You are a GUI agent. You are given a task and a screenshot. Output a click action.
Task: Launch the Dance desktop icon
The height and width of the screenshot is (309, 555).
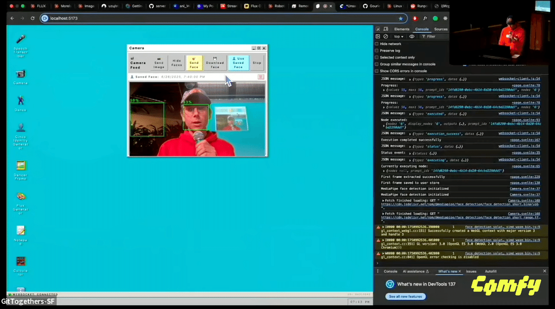point(20,103)
